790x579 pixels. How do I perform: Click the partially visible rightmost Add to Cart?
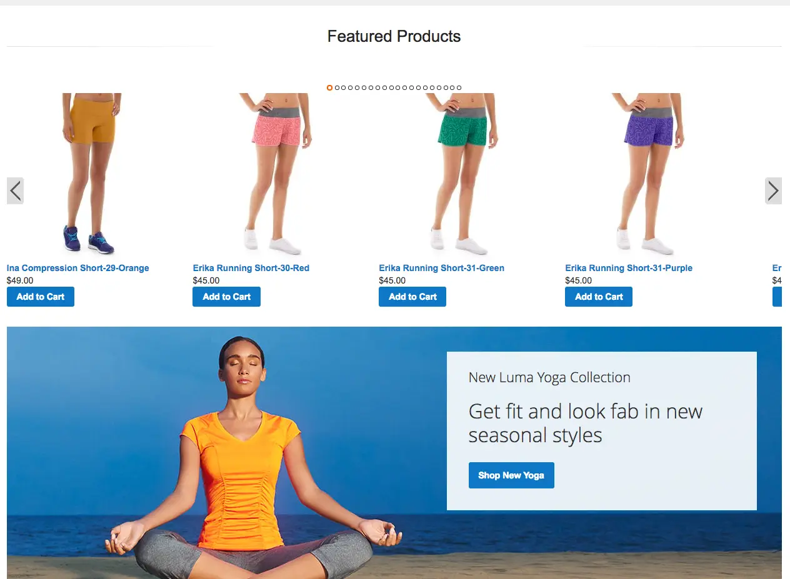pyautogui.click(x=777, y=297)
